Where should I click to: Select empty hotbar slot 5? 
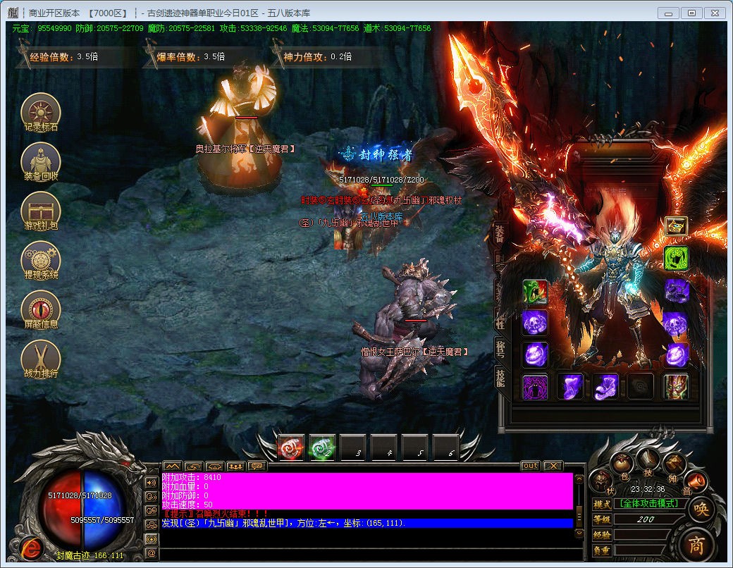415,448
